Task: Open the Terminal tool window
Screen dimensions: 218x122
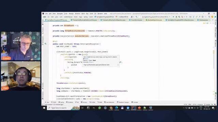Action: pyautogui.click(x=135, y=102)
